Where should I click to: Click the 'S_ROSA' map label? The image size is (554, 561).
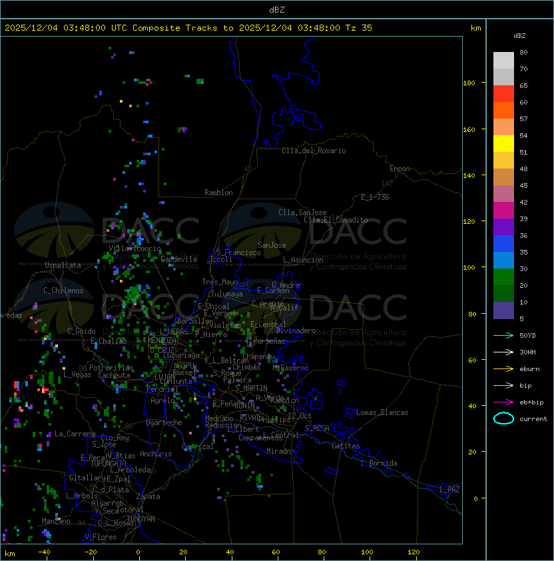(x=317, y=428)
